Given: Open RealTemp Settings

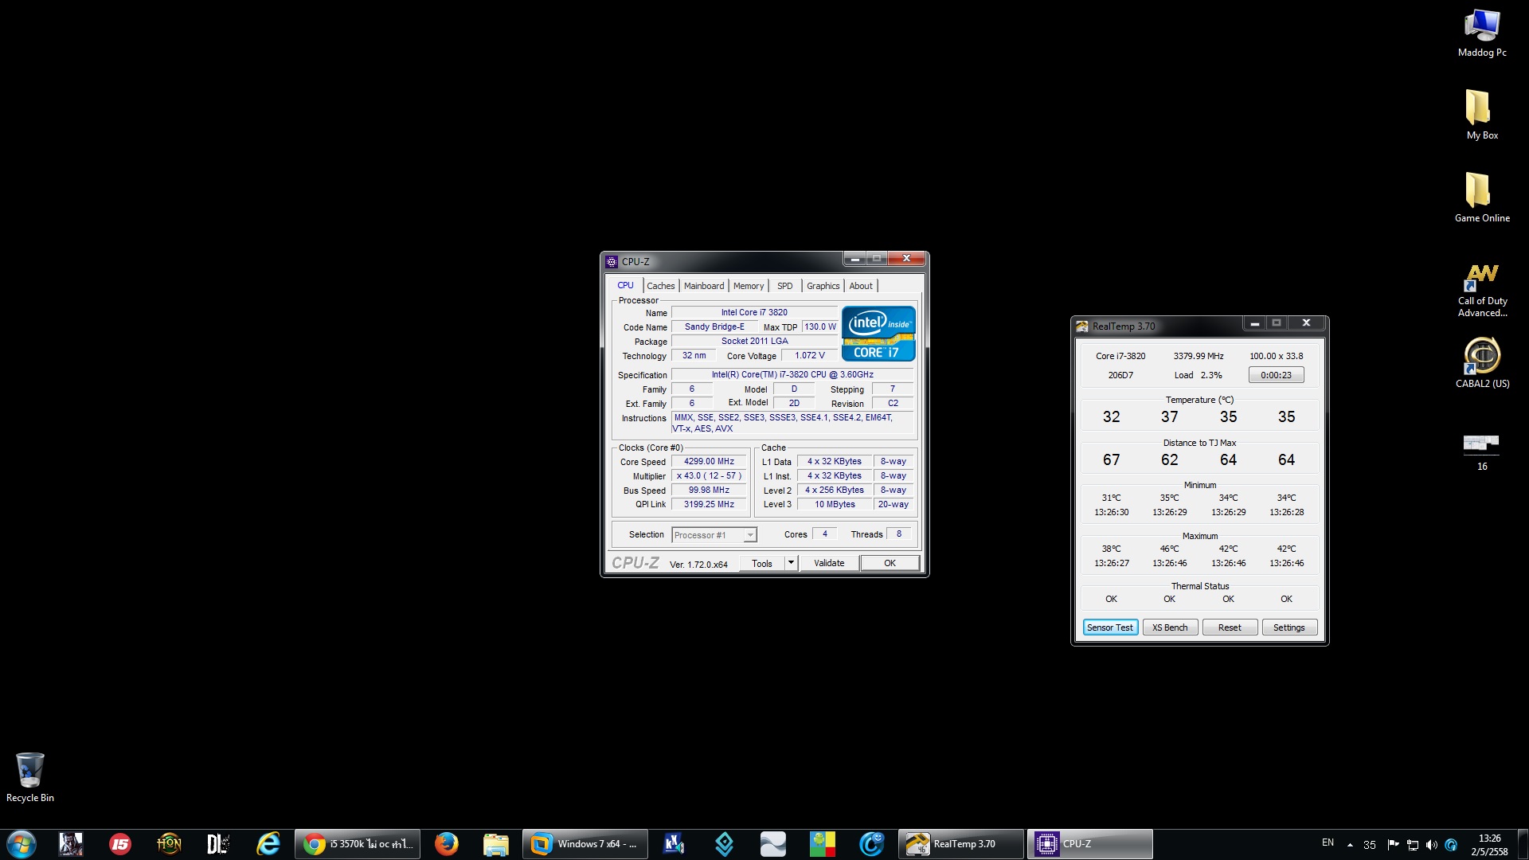Looking at the screenshot, I should 1289,627.
